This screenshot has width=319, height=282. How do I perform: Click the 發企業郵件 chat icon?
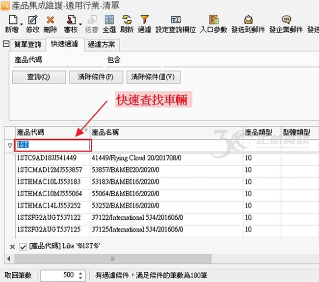(286, 20)
